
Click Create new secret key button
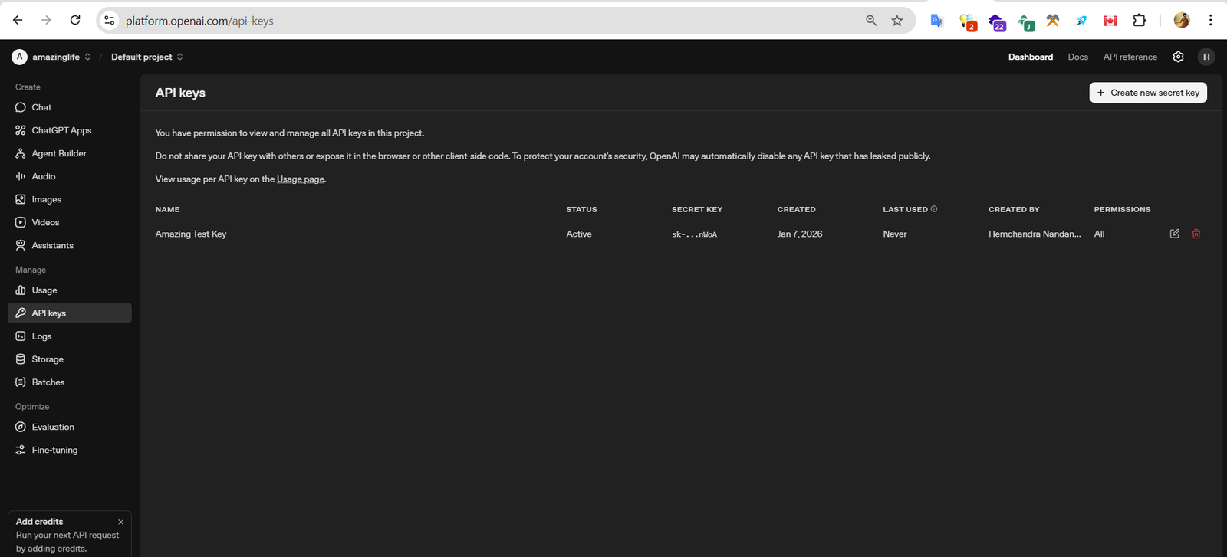point(1147,93)
